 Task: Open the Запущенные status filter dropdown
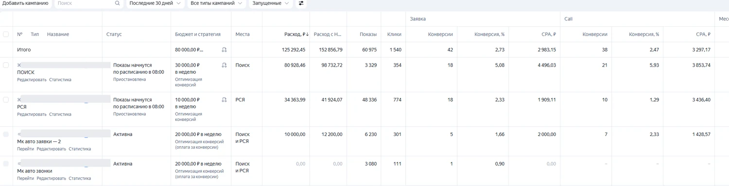tap(271, 3)
